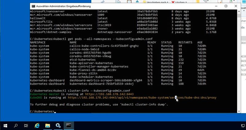The height and width of the screenshot is (130, 246).
Task: Click the green 'KubeDNS' text
Action: tap(36, 97)
